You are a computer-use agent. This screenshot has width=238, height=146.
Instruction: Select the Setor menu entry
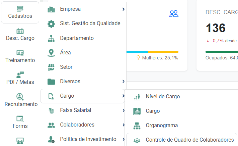(x=83, y=67)
